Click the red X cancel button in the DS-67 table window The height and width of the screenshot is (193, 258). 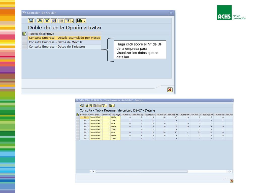point(232,181)
